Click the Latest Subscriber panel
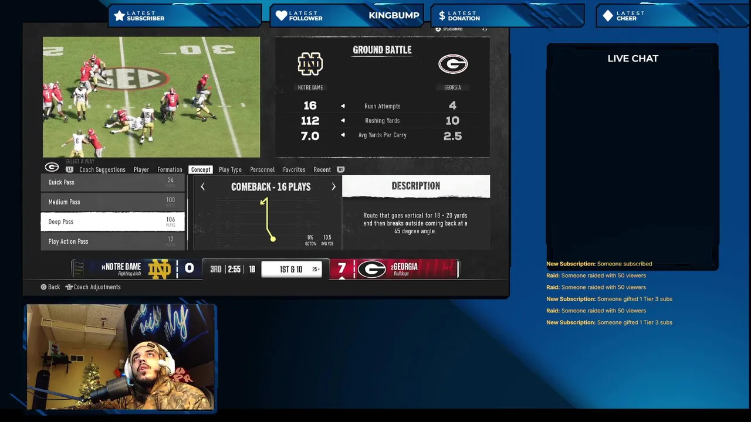 pyautogui.click(x=185, y=16)
